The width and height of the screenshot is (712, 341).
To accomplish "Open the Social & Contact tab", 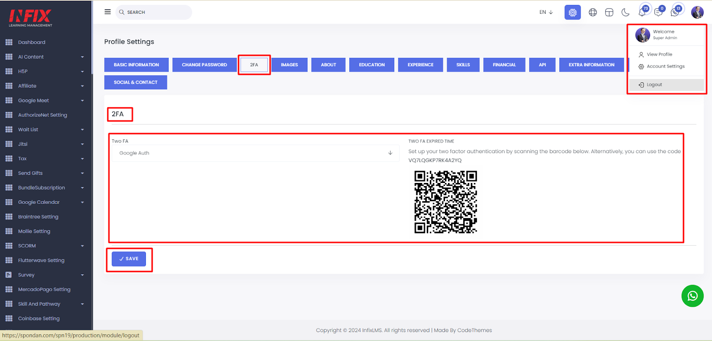I will pos(136,82).
